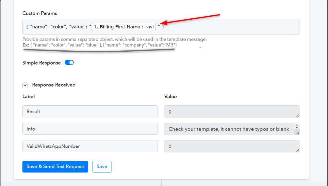Screen dimensions: 328x186
Task: Focus the ValidWhatsAppNumber label field
Action: (x=90, y=146)
